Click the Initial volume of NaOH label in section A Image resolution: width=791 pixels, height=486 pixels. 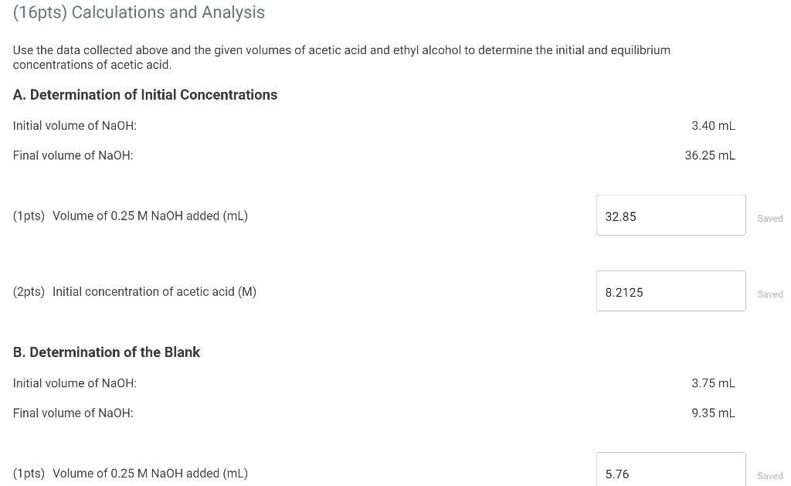tap(74, 125)
